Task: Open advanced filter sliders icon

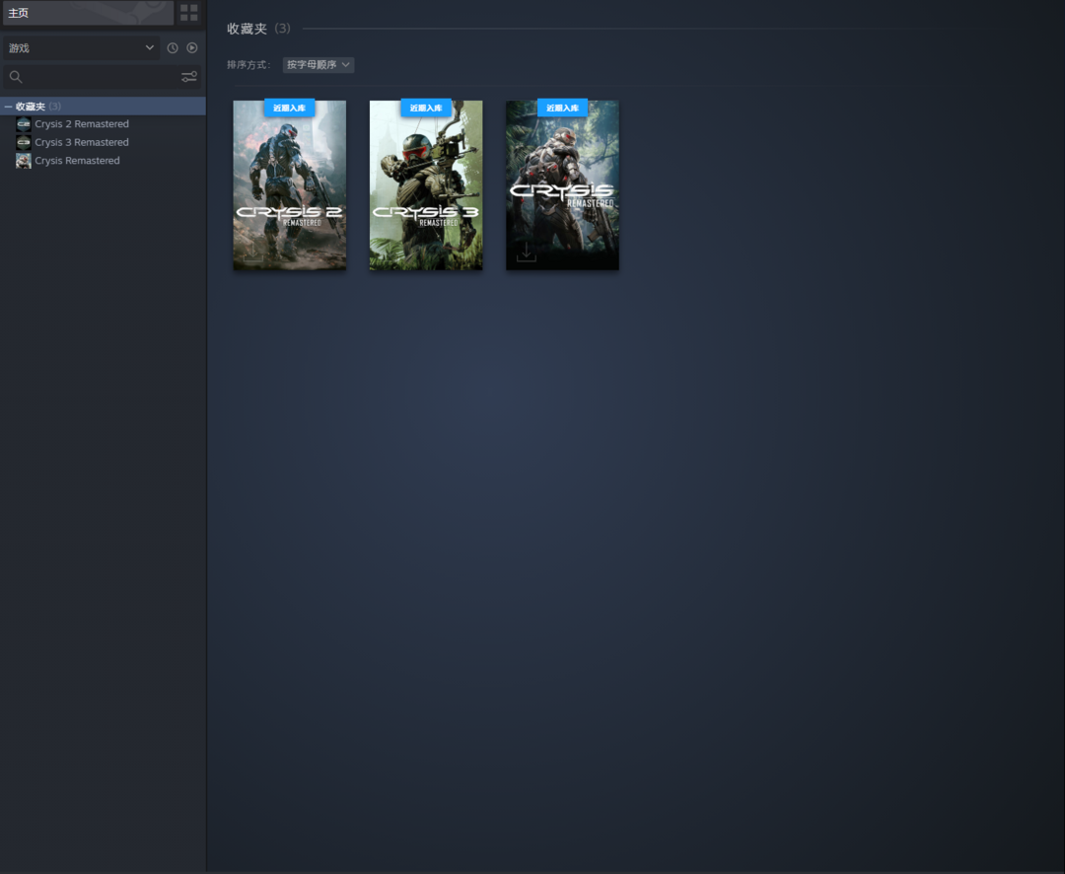Action: 188,77
